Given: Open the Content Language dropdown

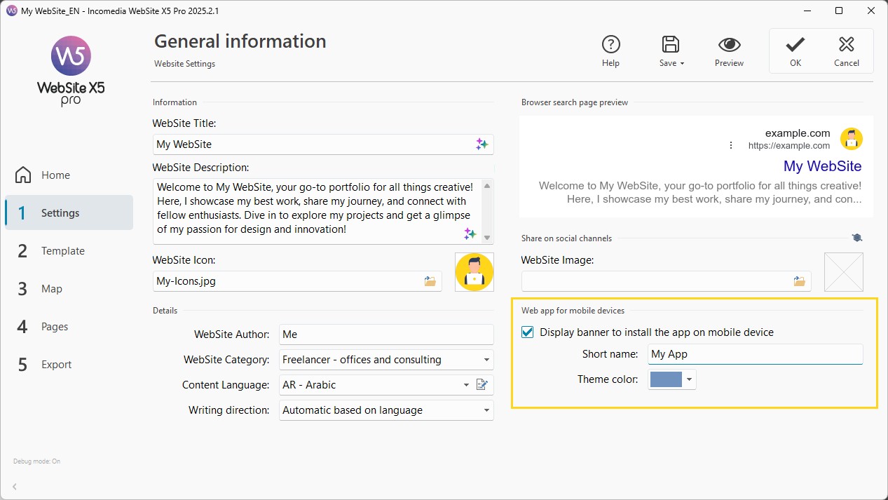Looking at the screenshot, I should tap(376, 385).
